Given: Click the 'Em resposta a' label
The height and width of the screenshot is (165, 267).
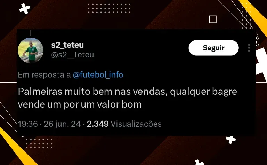Looking at the screenshot, I should (x=44, y=75).
